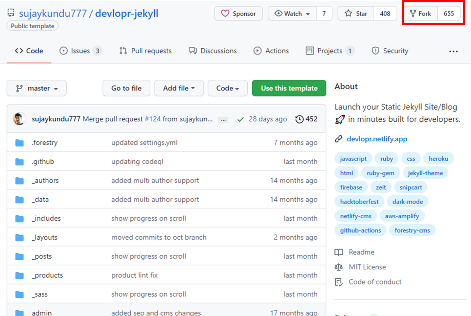Select the jekyll-theme topic tag
471x316 pixels.
425,173
